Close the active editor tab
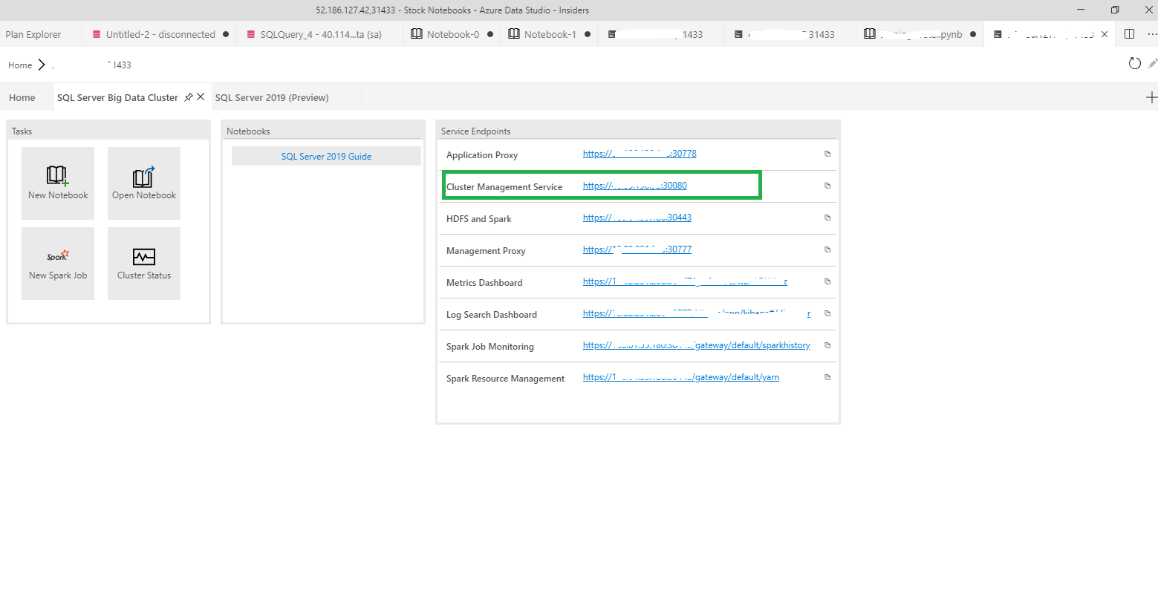This screenshot has height=614, width=1158. coord(1105,34)
